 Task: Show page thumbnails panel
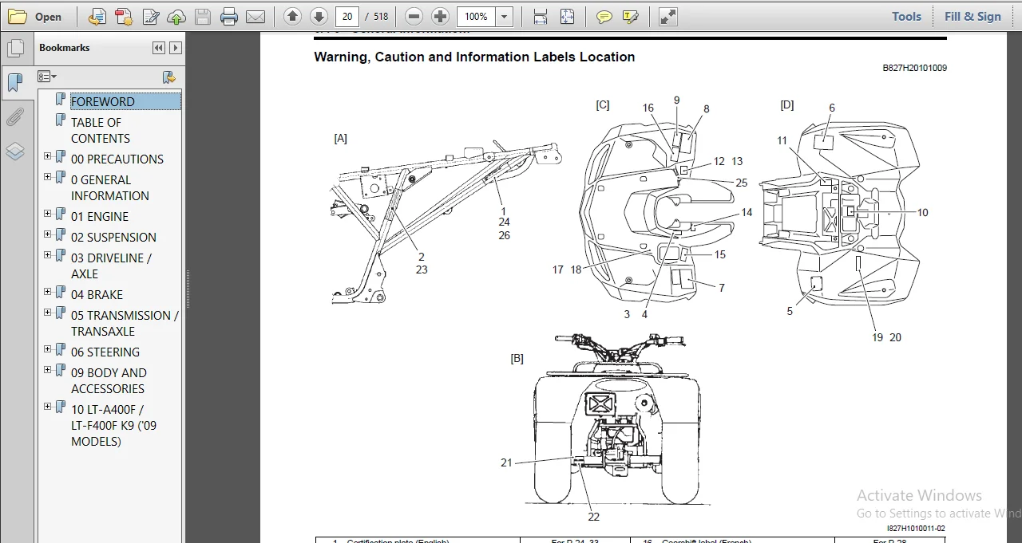[x=15, y=49]
